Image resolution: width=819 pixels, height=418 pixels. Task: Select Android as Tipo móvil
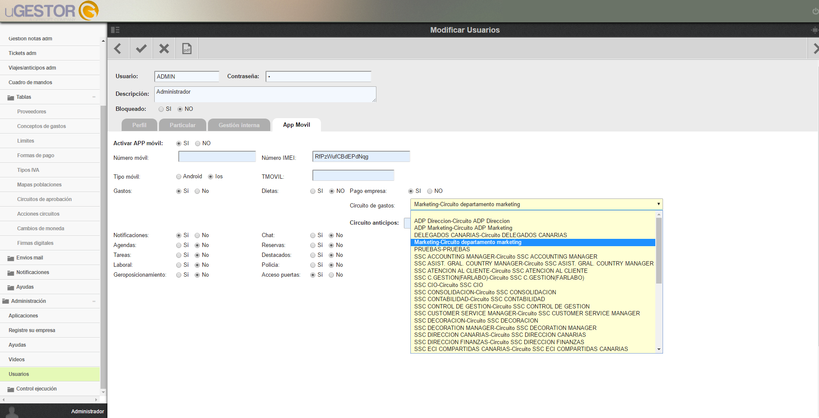click(x=179, y=177)
